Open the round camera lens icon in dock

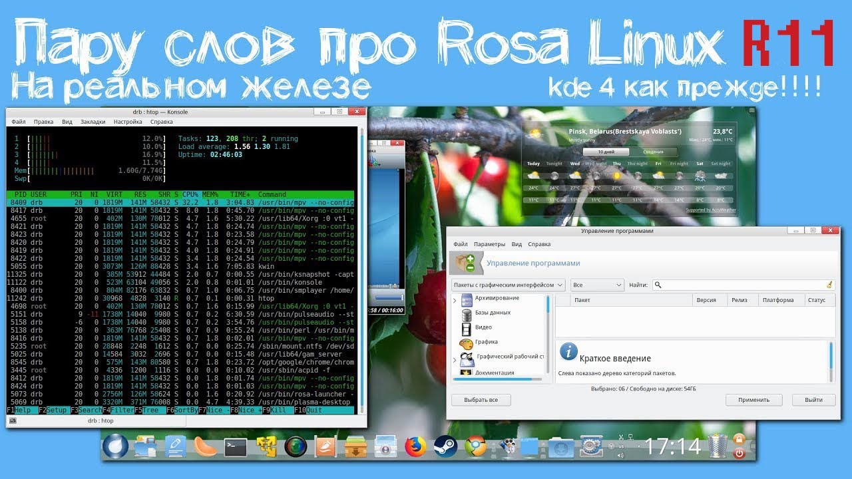tap(296, 447)
